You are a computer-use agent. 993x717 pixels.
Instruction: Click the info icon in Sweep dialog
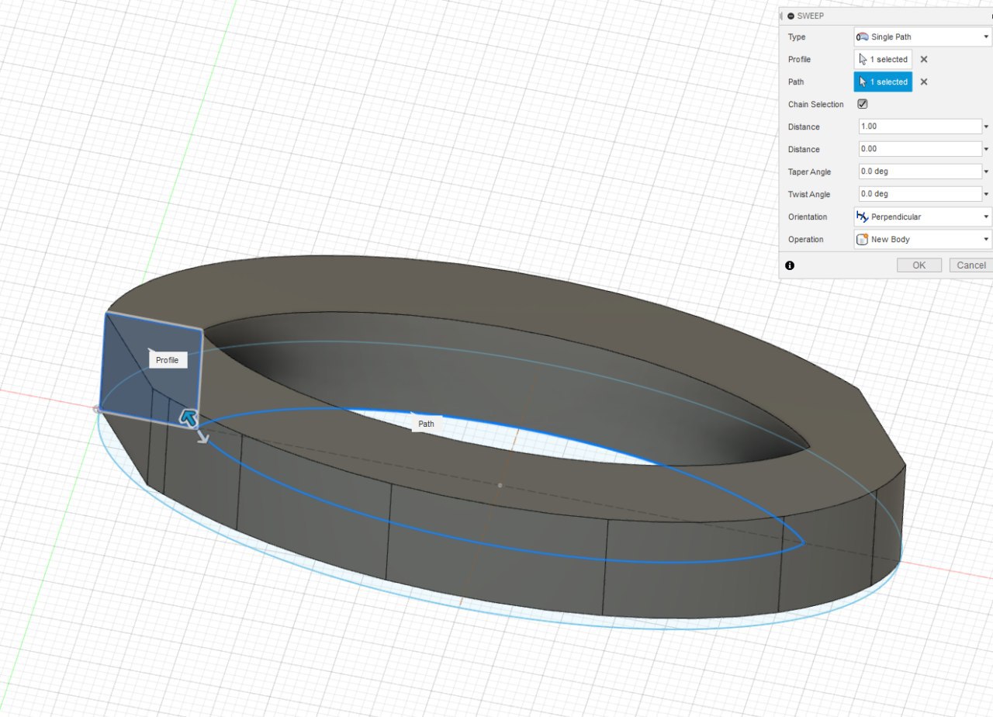click(x=790, y=265)
